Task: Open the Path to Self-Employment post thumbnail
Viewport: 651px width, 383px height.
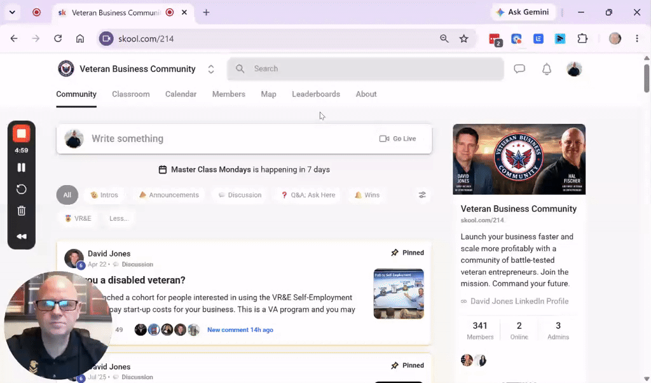Action: 399,294
